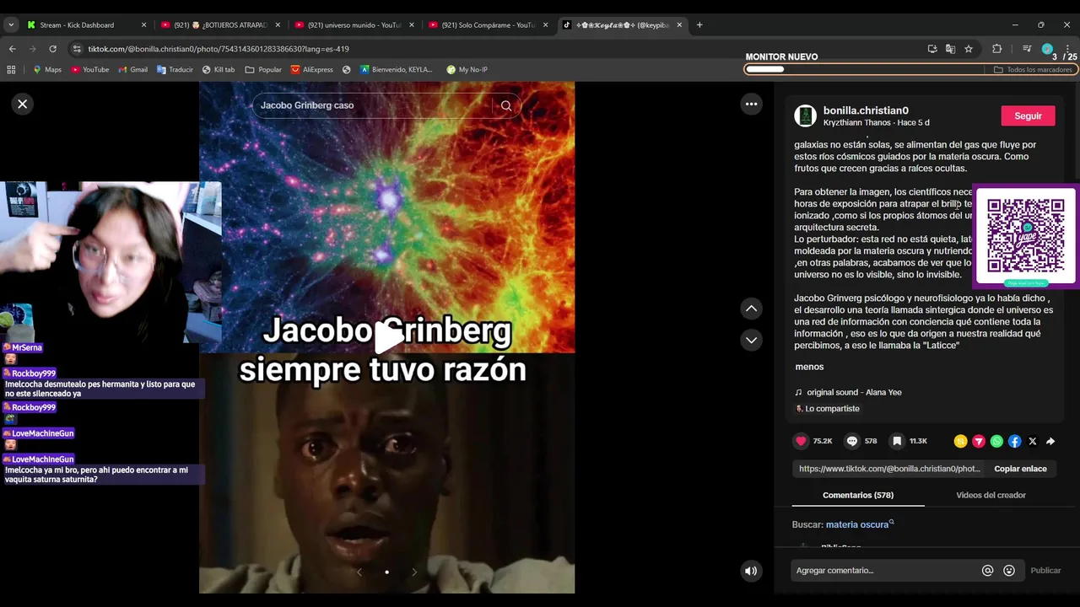Open the Extensions puzzle icon
The image size is (1080, 607).
click(x=996, y=49)
